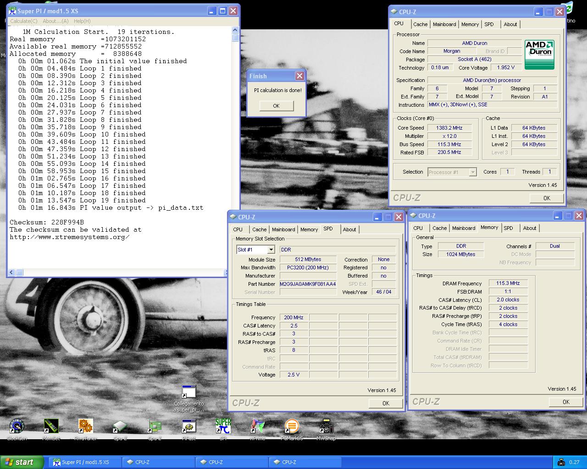Click OK in the CPU-Z processor window
The height and width of the screenshot is (469, 587).
pos(547,198)
